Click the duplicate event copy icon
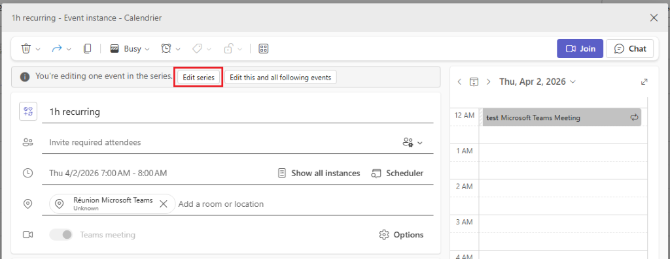This screenshot has height=259, width=670. (x=87, y=48)
